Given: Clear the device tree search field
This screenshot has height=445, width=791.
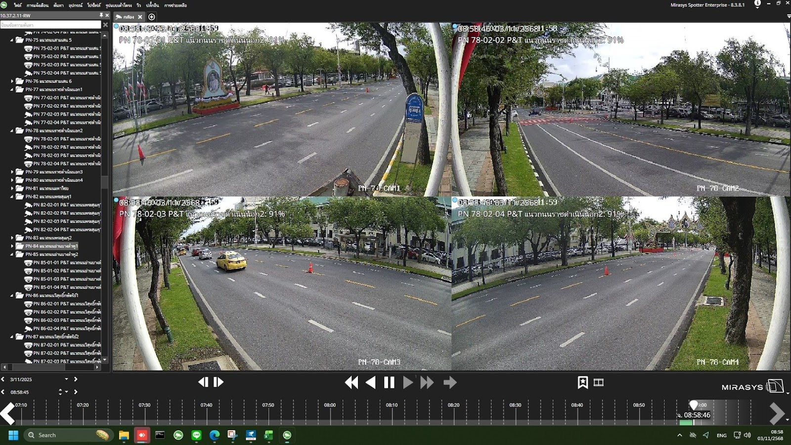Looking at the screenshot, I should pyautogui.click(x=105, y=25).
